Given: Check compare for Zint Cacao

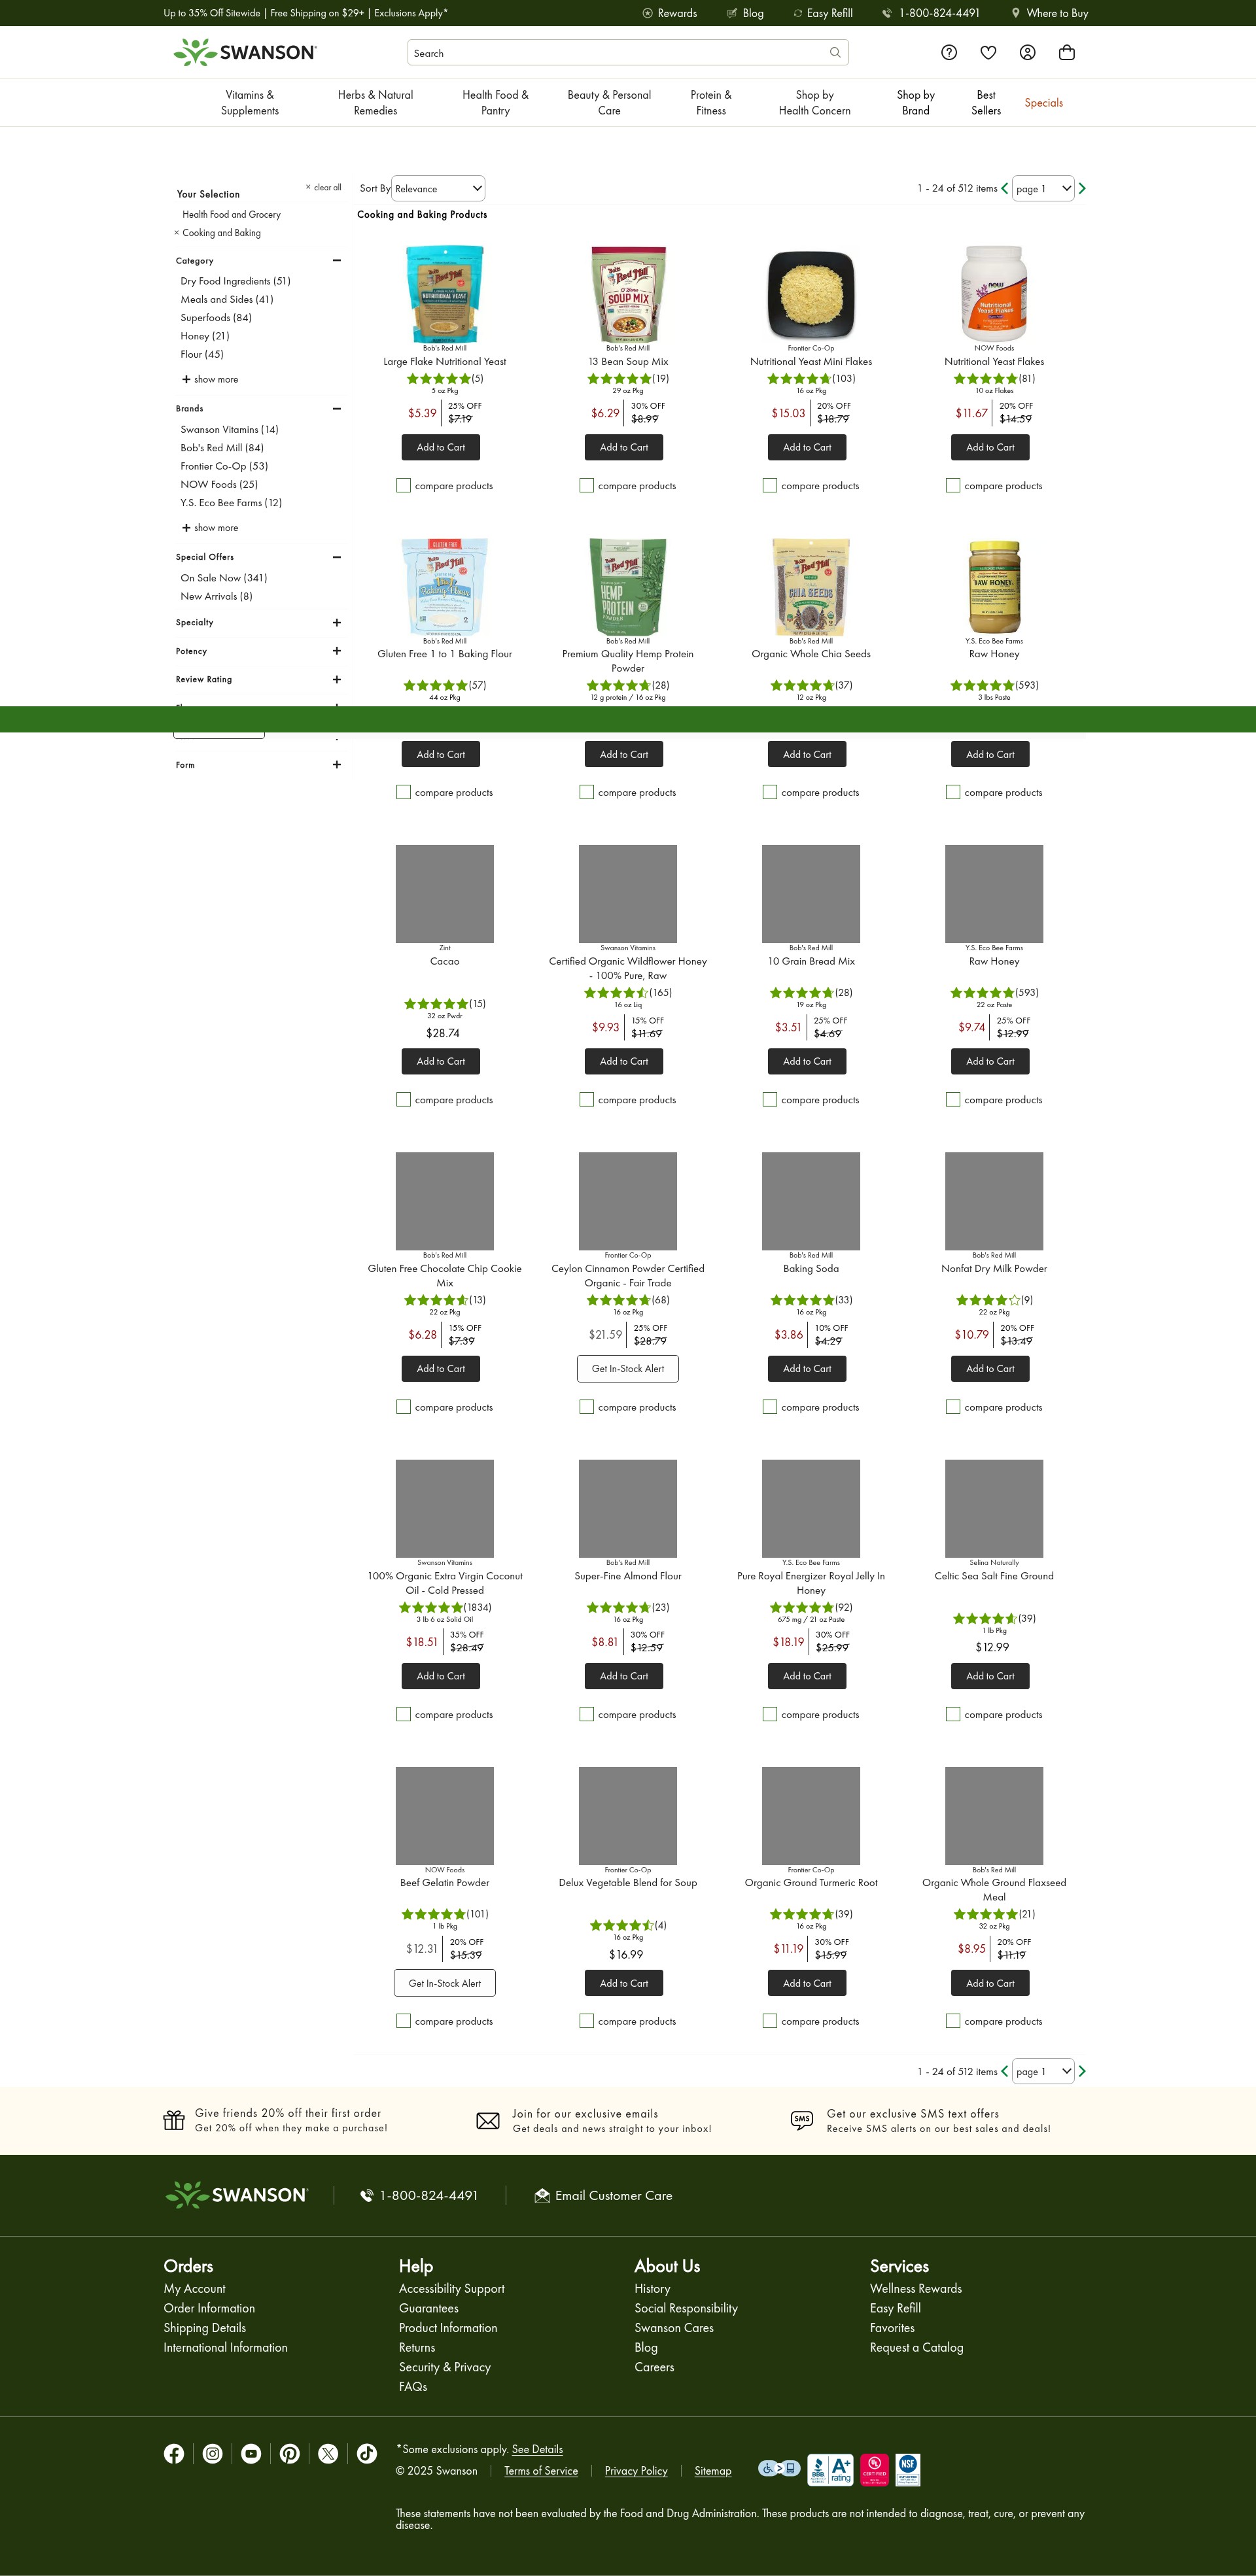Looking at the screenshot, I should (x=404, y=1099).
